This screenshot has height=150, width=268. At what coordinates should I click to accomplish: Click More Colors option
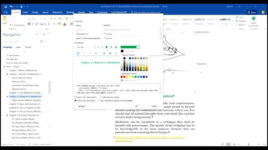[x=131, y=80]
